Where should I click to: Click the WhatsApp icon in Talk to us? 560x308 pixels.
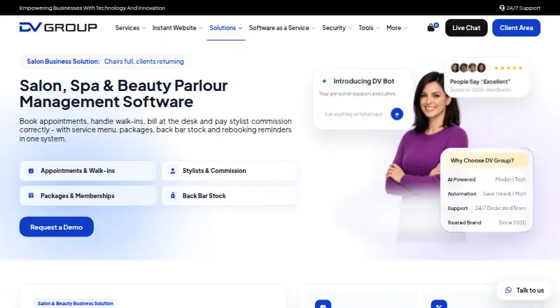[x=509, y=290]
